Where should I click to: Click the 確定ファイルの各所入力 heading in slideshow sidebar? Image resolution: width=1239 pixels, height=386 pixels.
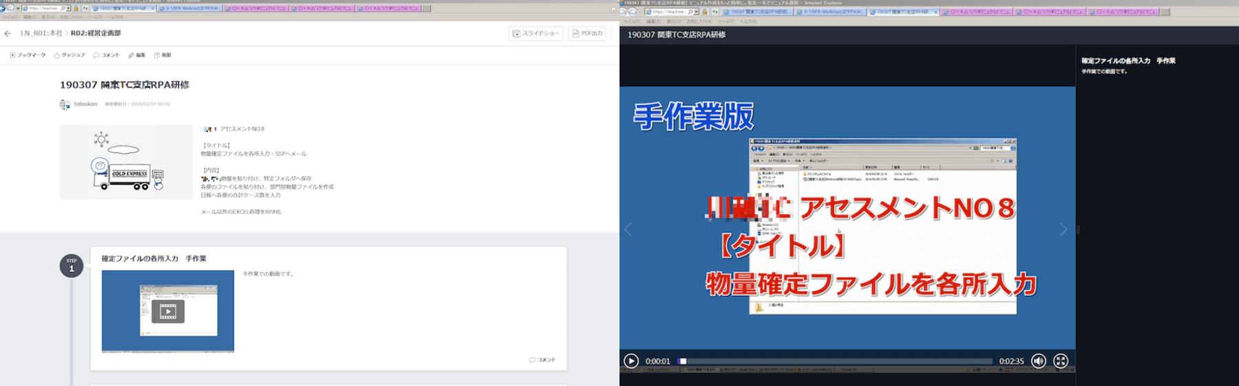[x=1128, y=61]
